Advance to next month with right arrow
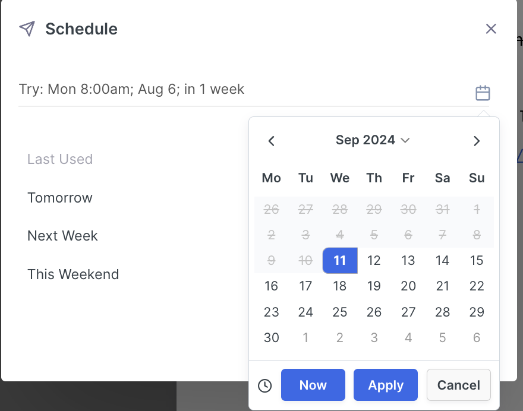The image size is (523, 411). 476,141
